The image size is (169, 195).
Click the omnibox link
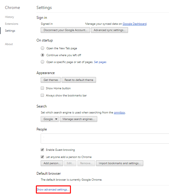(x=119, y=113)
